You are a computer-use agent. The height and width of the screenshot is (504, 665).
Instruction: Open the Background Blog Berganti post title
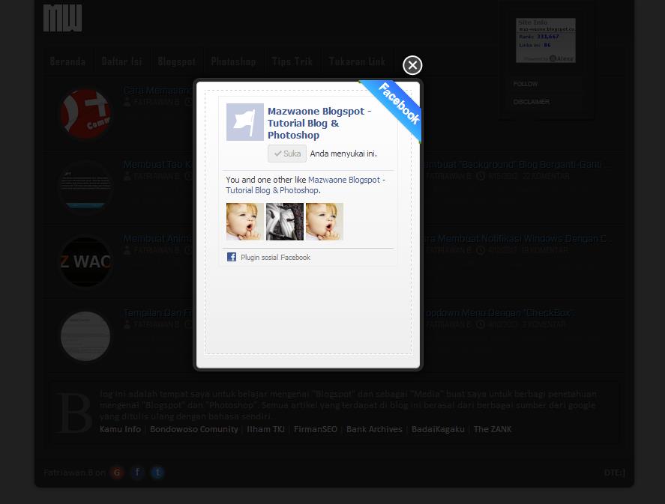(515, 164)
